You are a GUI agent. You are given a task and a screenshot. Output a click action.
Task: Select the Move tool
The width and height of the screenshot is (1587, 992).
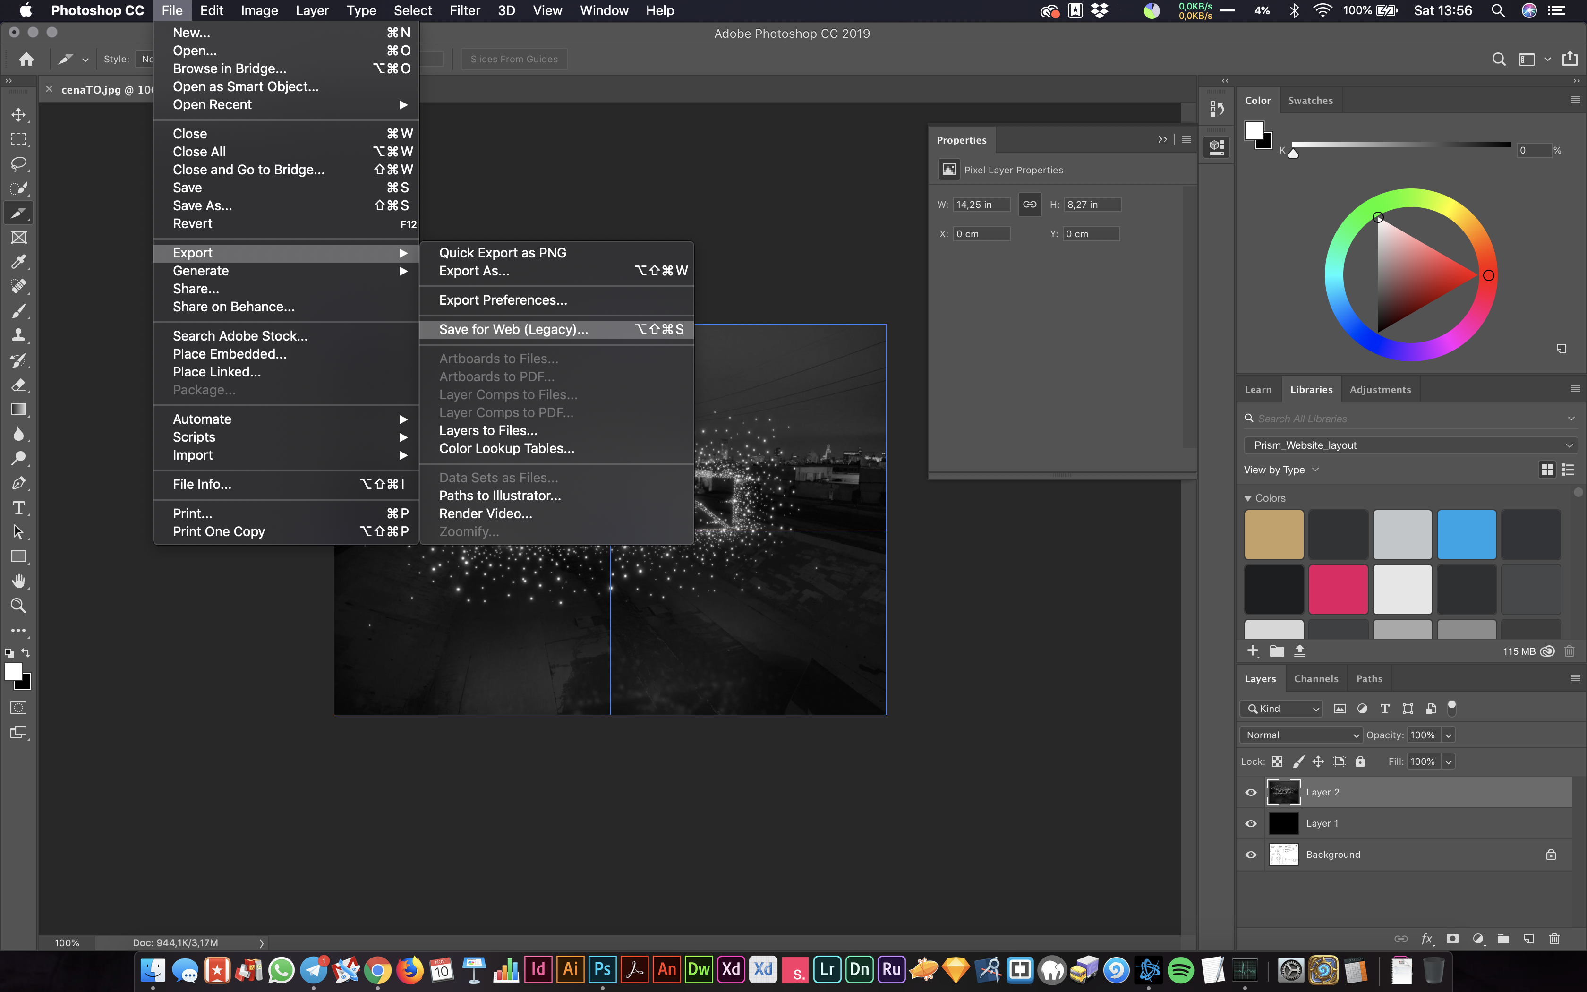pos(18,115)
